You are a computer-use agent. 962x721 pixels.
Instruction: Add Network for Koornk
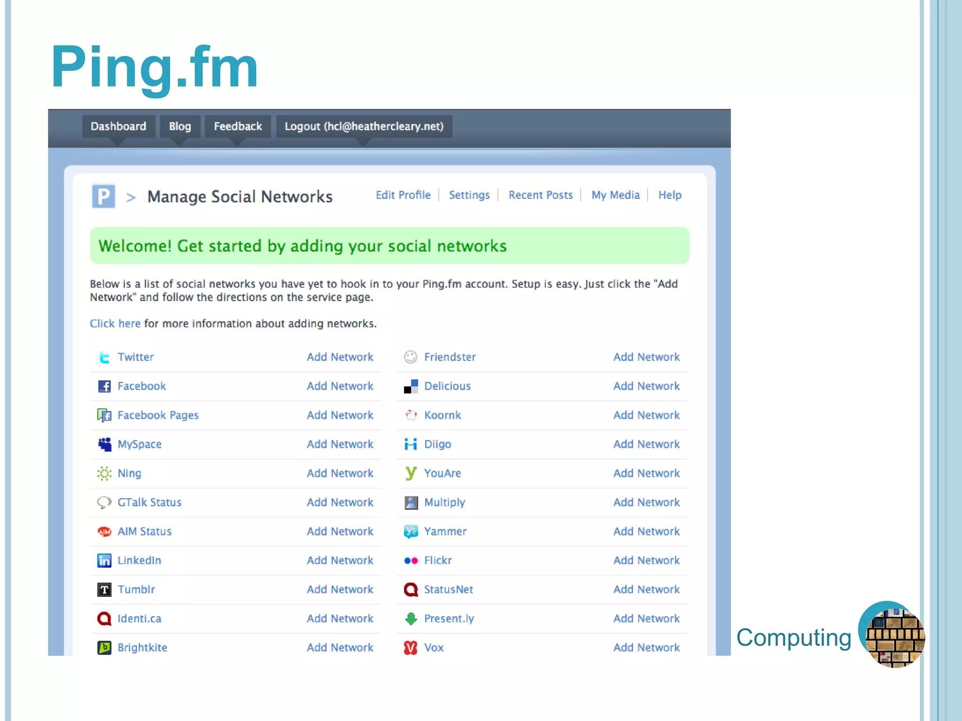[x=647, y=415]
